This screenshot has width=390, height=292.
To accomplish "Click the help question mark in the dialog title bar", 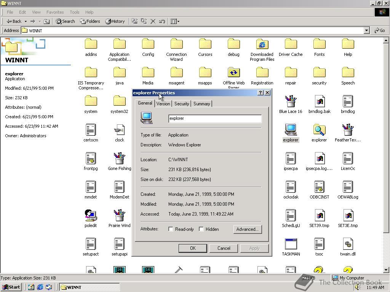I will 261,93.
